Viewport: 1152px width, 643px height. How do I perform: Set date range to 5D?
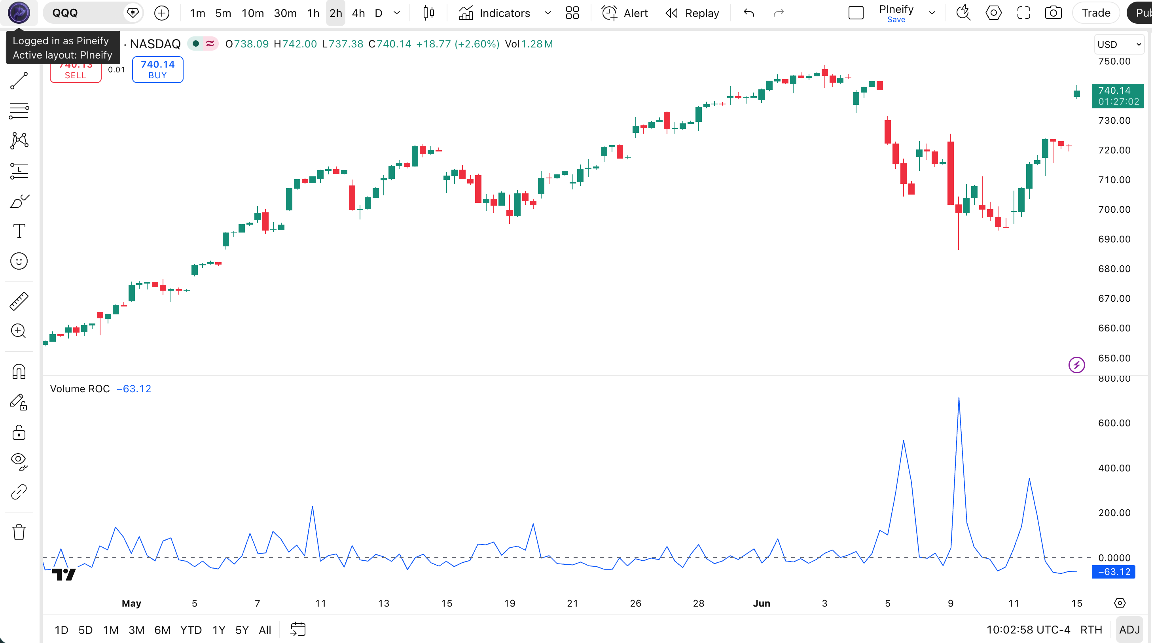click(85, 630)
